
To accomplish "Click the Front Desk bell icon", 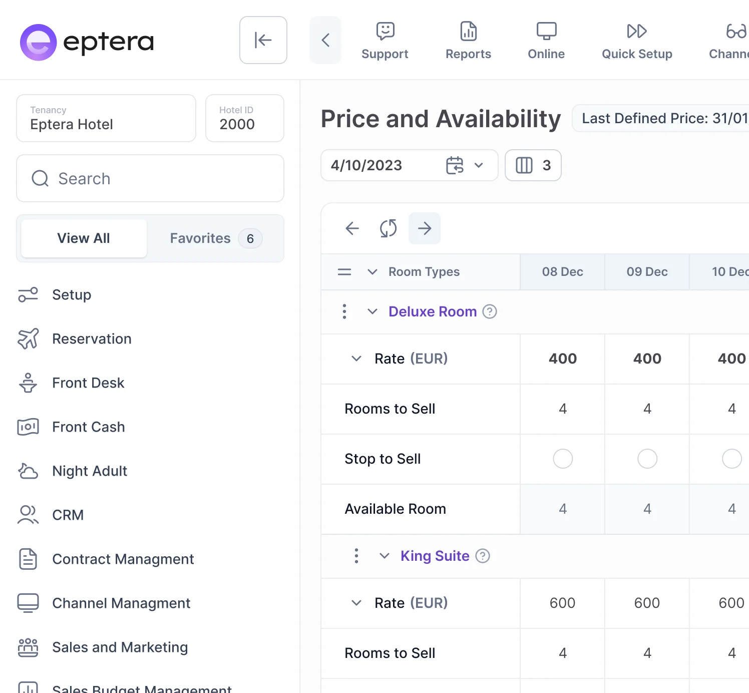I will pyautogui.click(x=28, y=383).
